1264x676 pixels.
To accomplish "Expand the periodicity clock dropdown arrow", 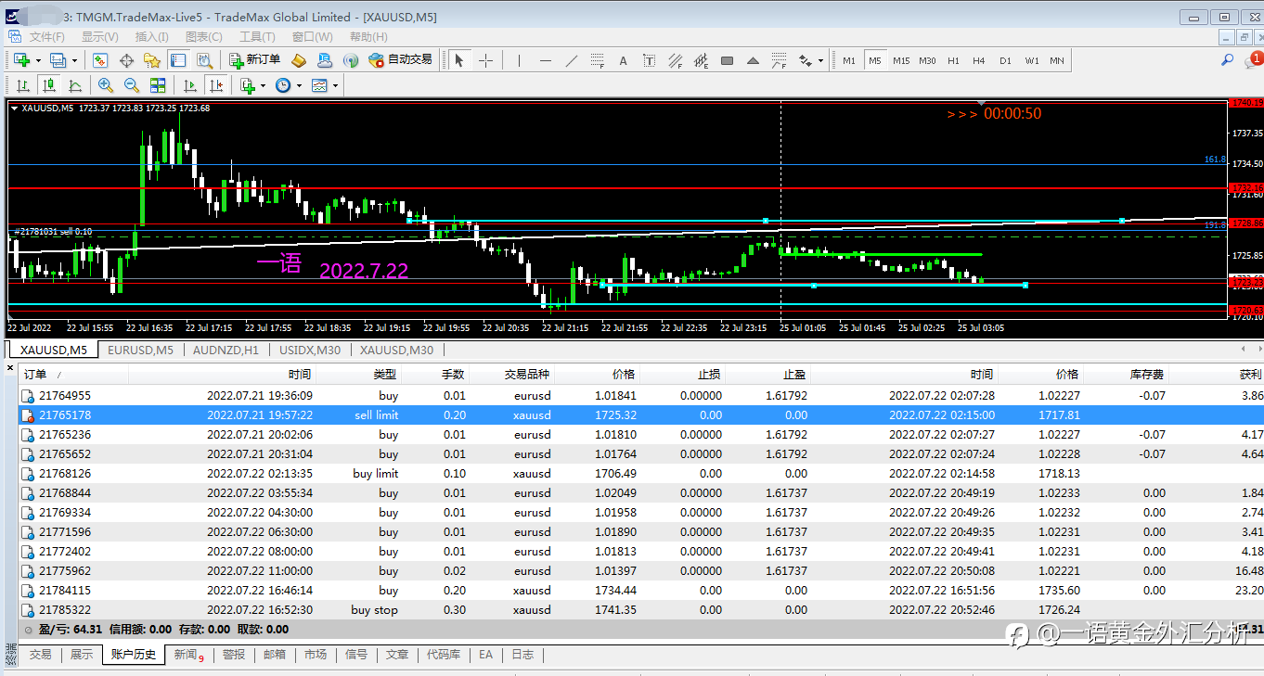I will [299, 85].
